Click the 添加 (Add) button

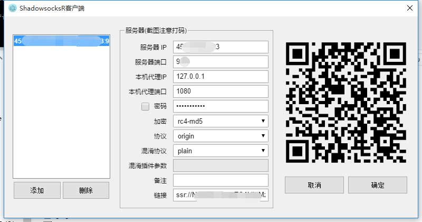(37, 190)
